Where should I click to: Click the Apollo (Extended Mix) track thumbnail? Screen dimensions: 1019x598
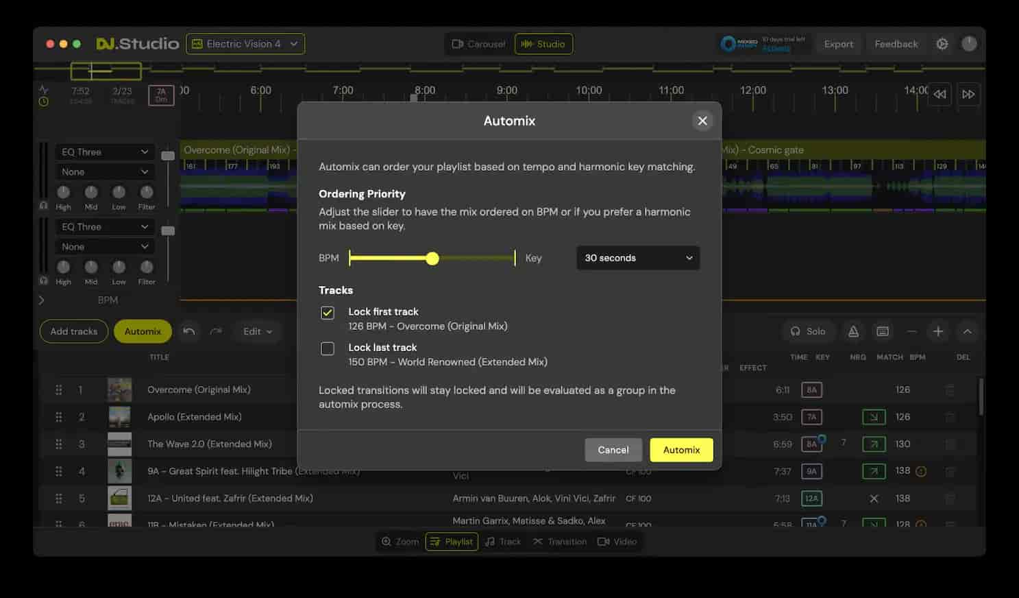pos(119,416)
